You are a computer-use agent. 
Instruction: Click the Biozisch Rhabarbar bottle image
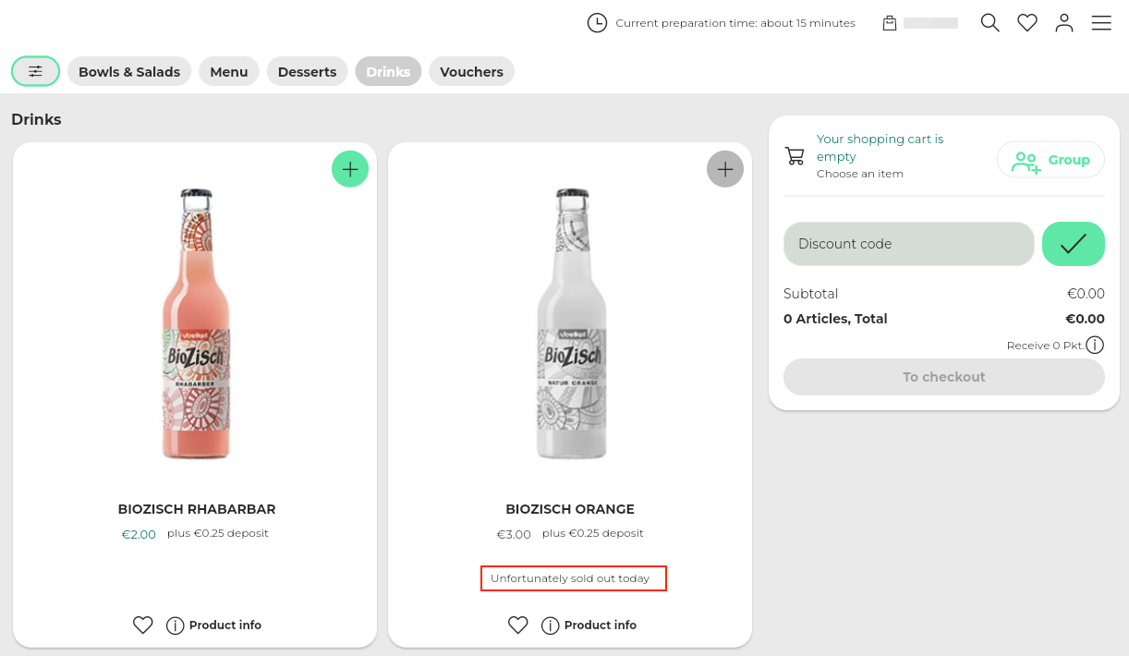(x=195, y=323)
